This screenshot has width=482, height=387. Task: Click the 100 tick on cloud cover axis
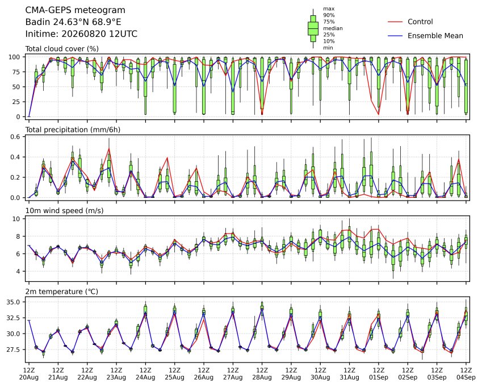pyautogui.click(x=14, y=57)
